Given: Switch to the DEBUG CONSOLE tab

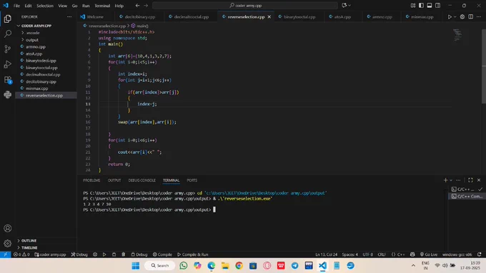Looking at the screenshot, I should (142, 180).
